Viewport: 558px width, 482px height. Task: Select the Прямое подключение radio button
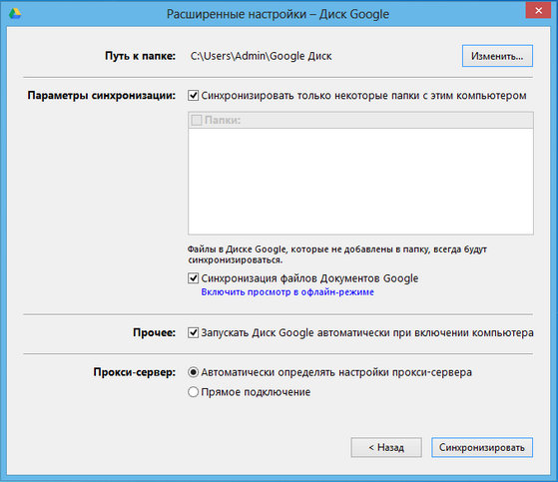pos(193,392)
